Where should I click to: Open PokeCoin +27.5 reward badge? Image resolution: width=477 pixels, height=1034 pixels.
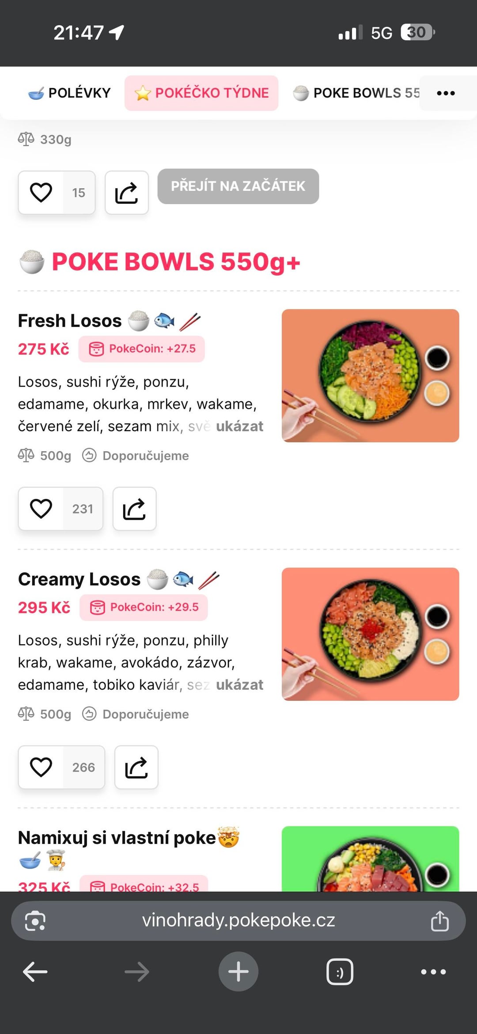coord(142,349)
